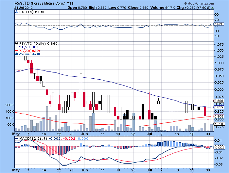Click the date label 14 under price chart
The width and height of the screenshot is (229, 173).
44,134
